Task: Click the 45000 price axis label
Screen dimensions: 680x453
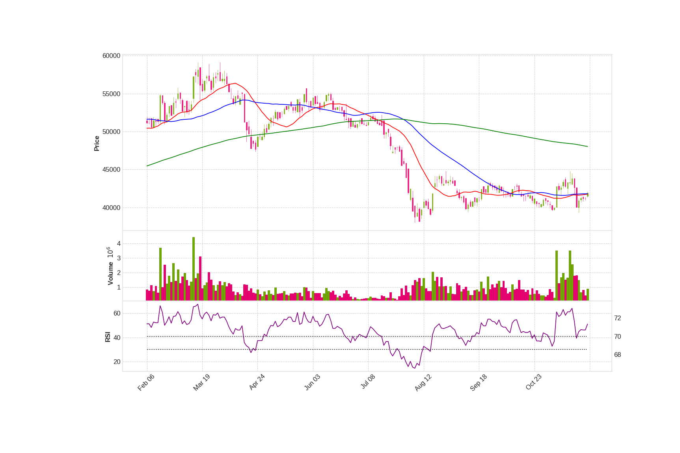Action: point(111,170)
